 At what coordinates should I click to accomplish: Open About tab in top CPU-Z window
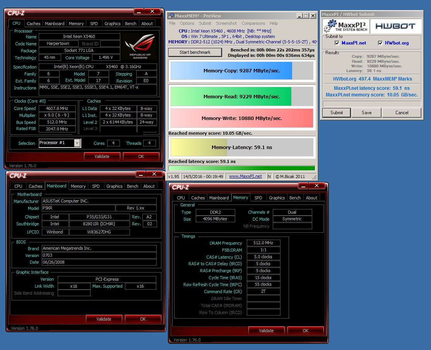(147, 24)
